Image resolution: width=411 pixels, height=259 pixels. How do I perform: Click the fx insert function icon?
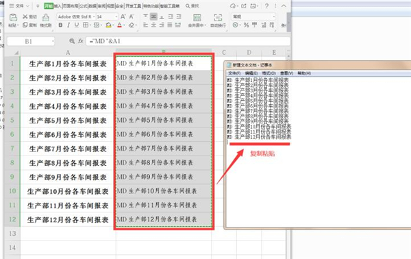[80, 41]
